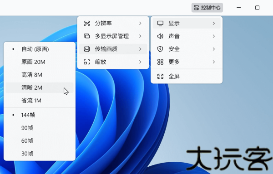Expand the 更多 submenu arrow
The width and height of the screenshot is (273, 174).
pyautogui.click(x=214, y=62)
